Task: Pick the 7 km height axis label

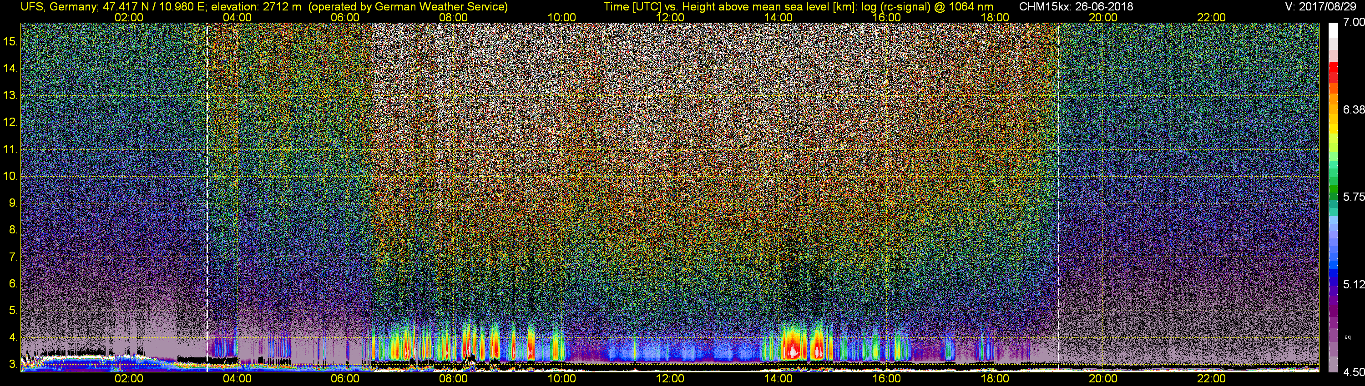Action: point(13,257)
